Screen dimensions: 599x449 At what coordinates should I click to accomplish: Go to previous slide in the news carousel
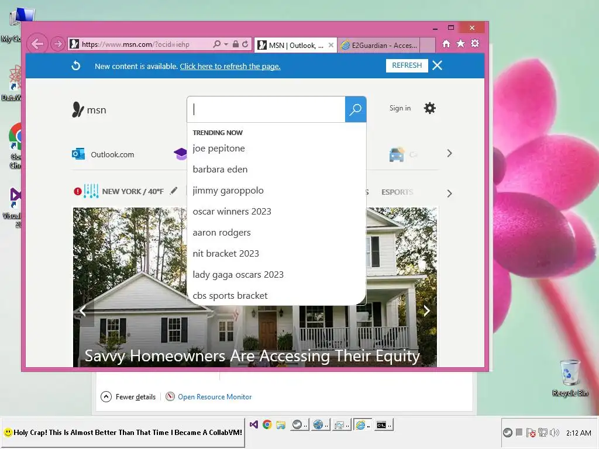pos(82,311)
